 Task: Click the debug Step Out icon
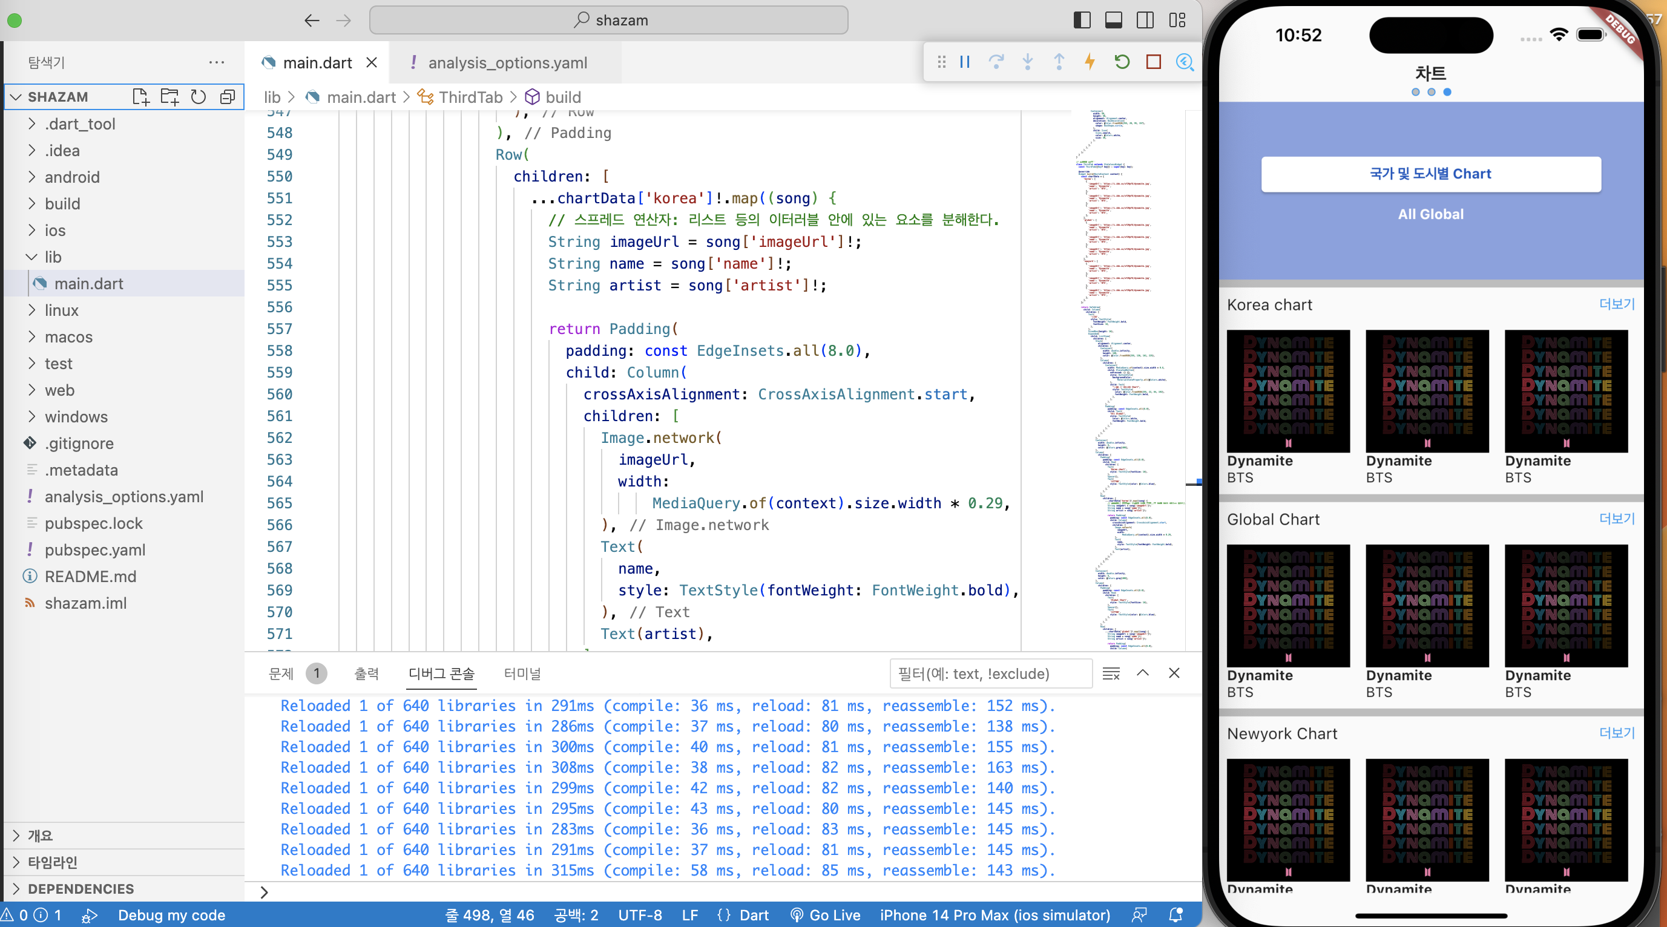(1059, 62)
